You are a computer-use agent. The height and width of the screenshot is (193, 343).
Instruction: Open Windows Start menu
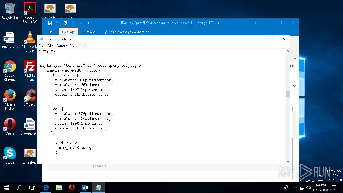[x=6, y=188]
